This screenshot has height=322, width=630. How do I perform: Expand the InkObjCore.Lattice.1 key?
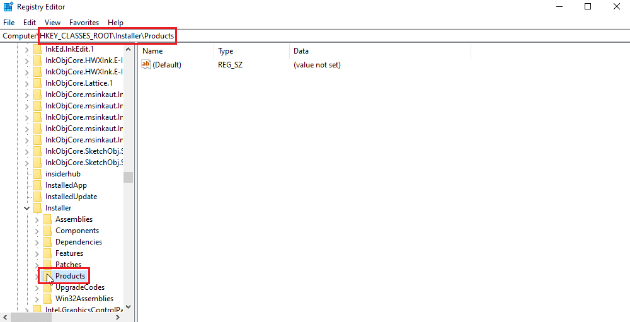click(x=27, y=84)
